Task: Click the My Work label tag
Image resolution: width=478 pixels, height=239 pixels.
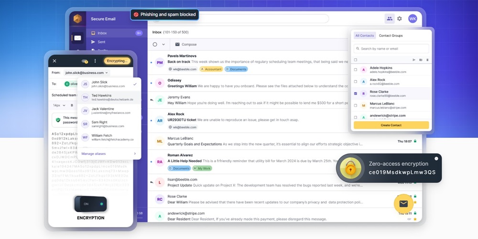Action: tap(202, 168)
